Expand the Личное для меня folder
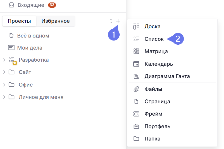Viewport: 224px width, 149px height. 4,97
